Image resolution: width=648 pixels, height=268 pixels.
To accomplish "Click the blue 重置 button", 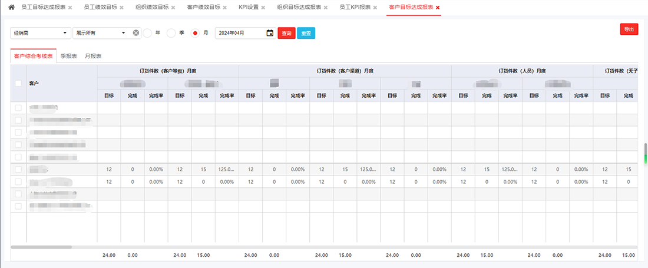I will 306,34.
